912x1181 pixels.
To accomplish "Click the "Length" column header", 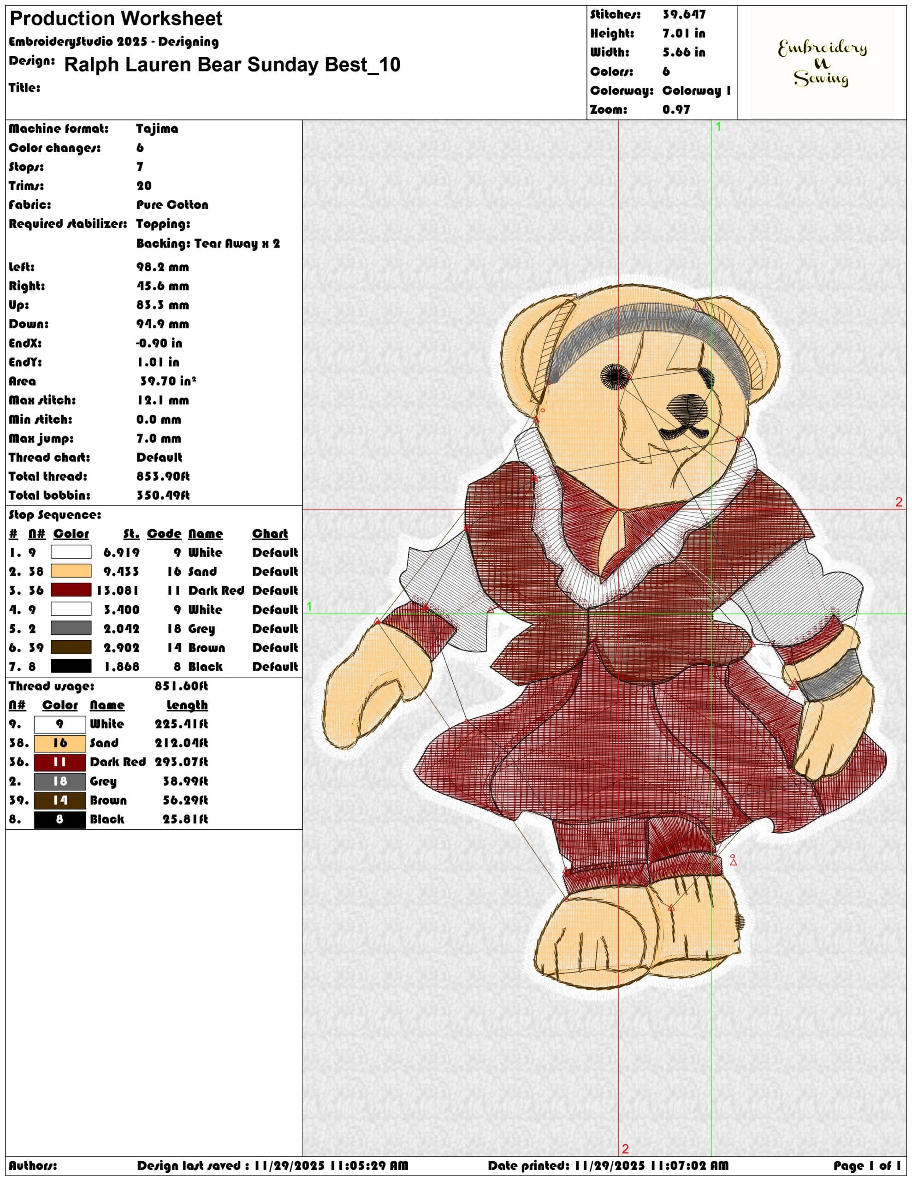I will (x=187, y=705).
